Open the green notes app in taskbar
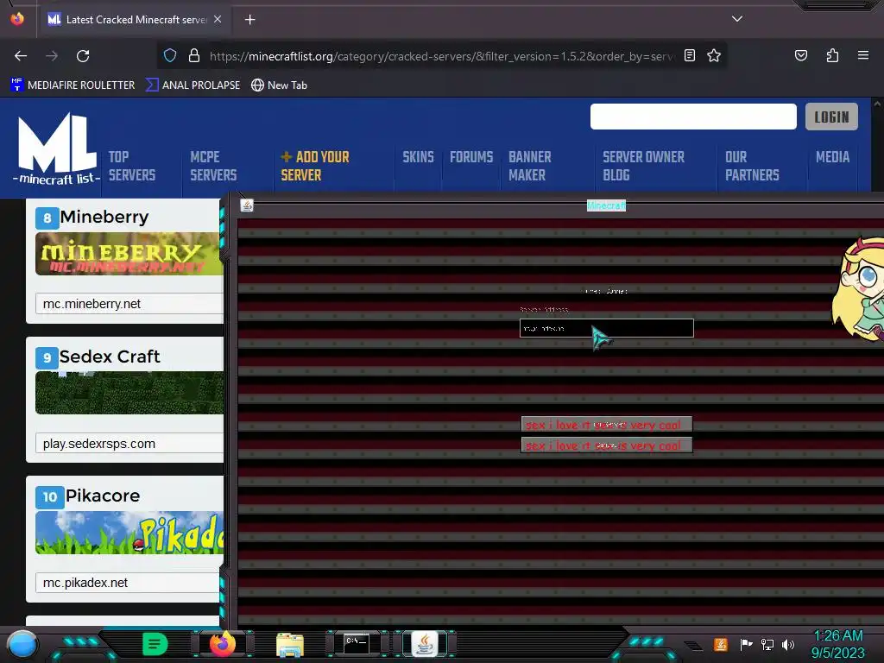This screenshot has height=663, width=884. (155, 644)
